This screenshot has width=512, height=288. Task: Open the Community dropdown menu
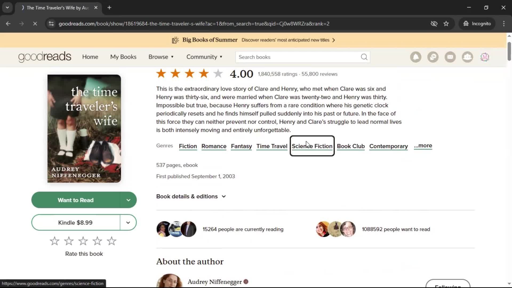tap(204, 57)
